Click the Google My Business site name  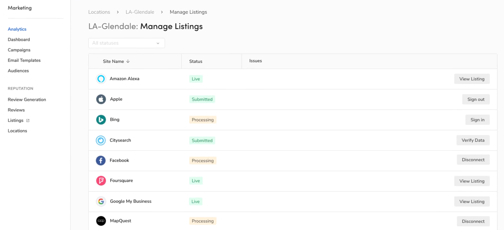[131, 201]
